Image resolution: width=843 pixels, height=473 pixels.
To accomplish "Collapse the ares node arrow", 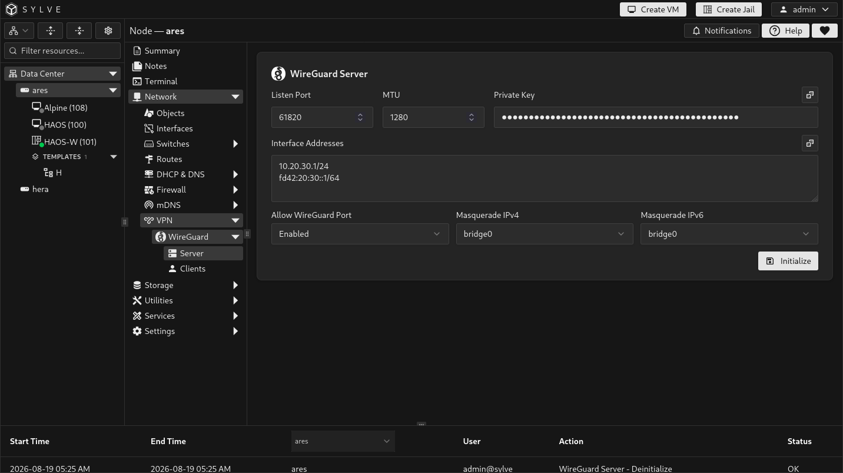I will tap(112, 90).
